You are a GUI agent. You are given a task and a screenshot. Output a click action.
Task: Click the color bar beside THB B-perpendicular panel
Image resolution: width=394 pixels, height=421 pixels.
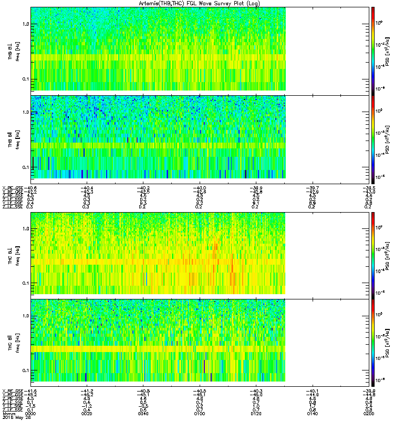[373, 51]
